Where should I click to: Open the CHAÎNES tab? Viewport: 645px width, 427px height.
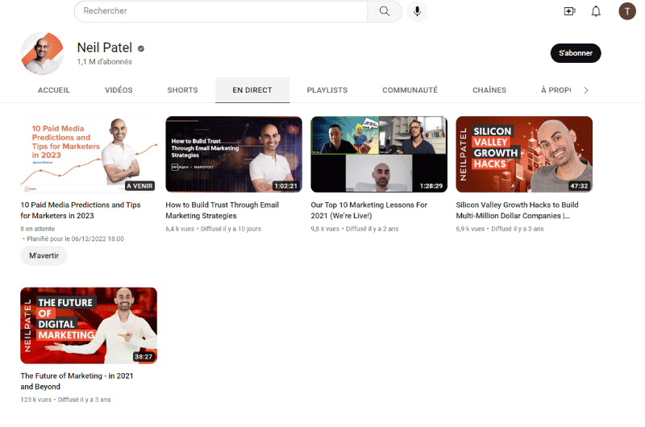(489, 90)
